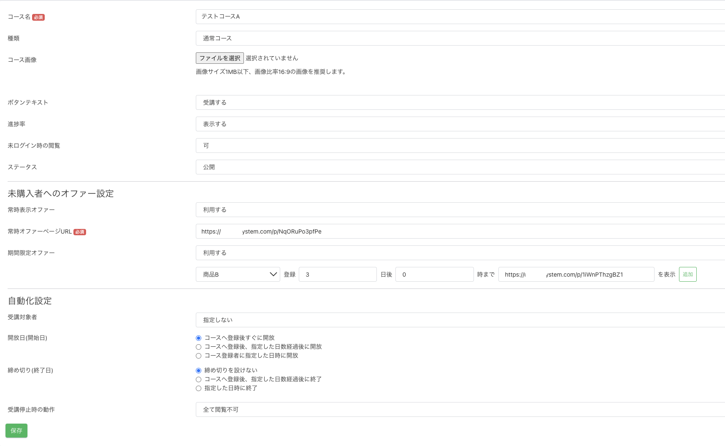Open the 進捗率 dropdown showing 表示する
Viewport: 725px width, 446px height.
tap(460, 124)
